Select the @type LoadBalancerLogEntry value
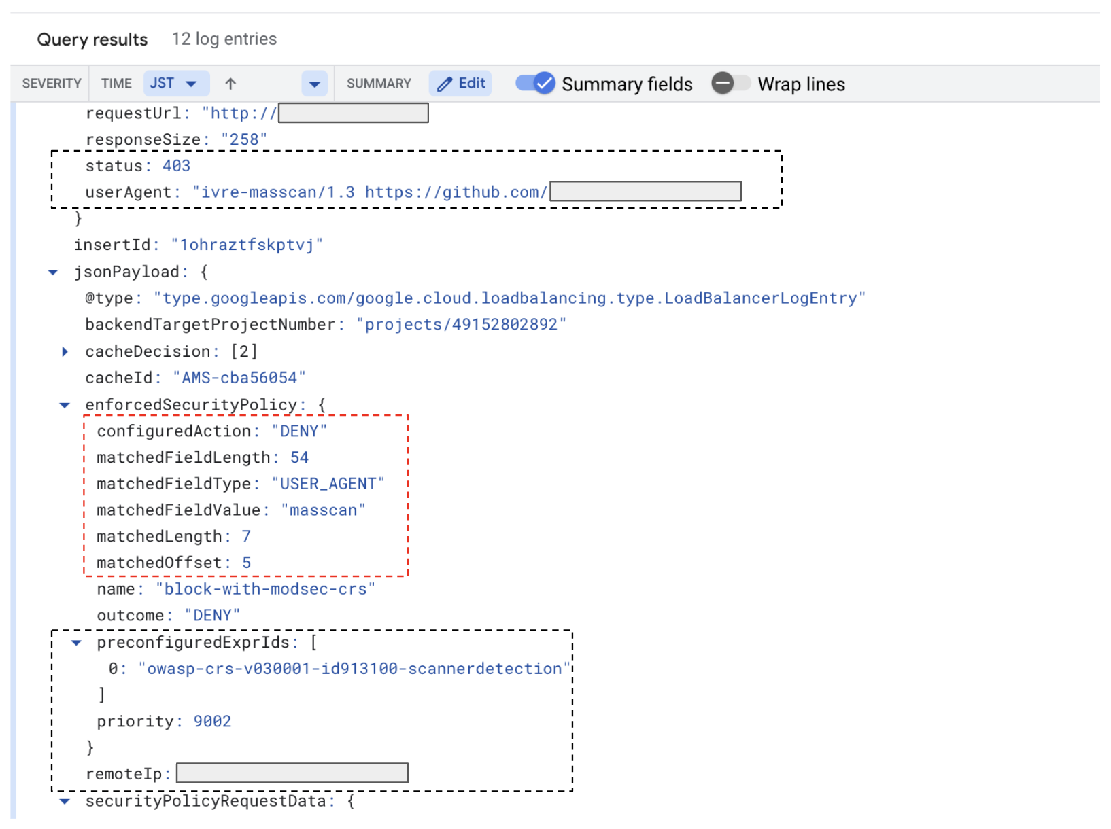The image size is (1111, 829). click(x=509, y=298)
